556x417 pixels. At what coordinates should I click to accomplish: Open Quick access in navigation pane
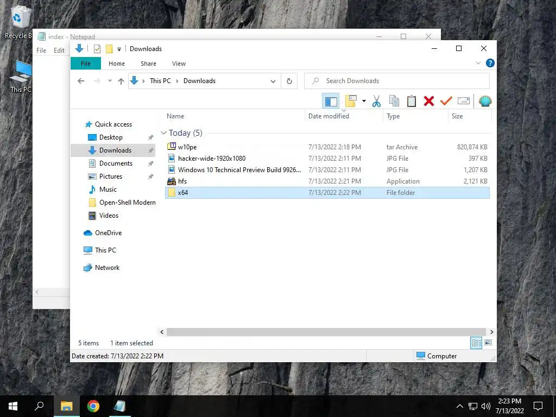click(x=113, y=124)
